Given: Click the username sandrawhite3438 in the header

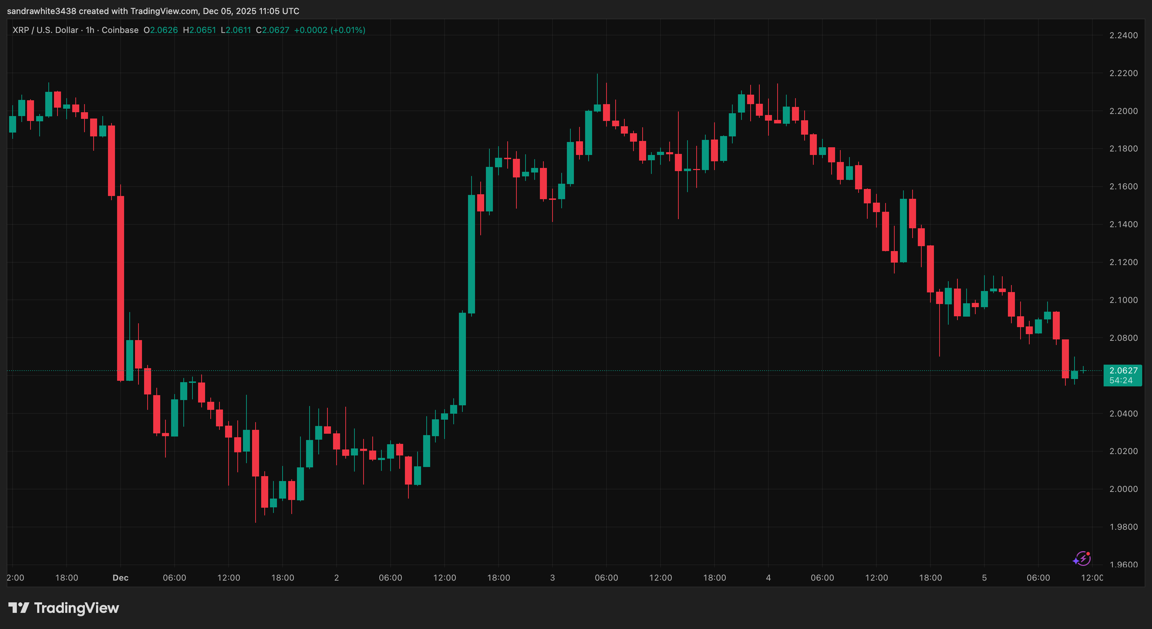Looking at the screenshot, I should point(42,11).
